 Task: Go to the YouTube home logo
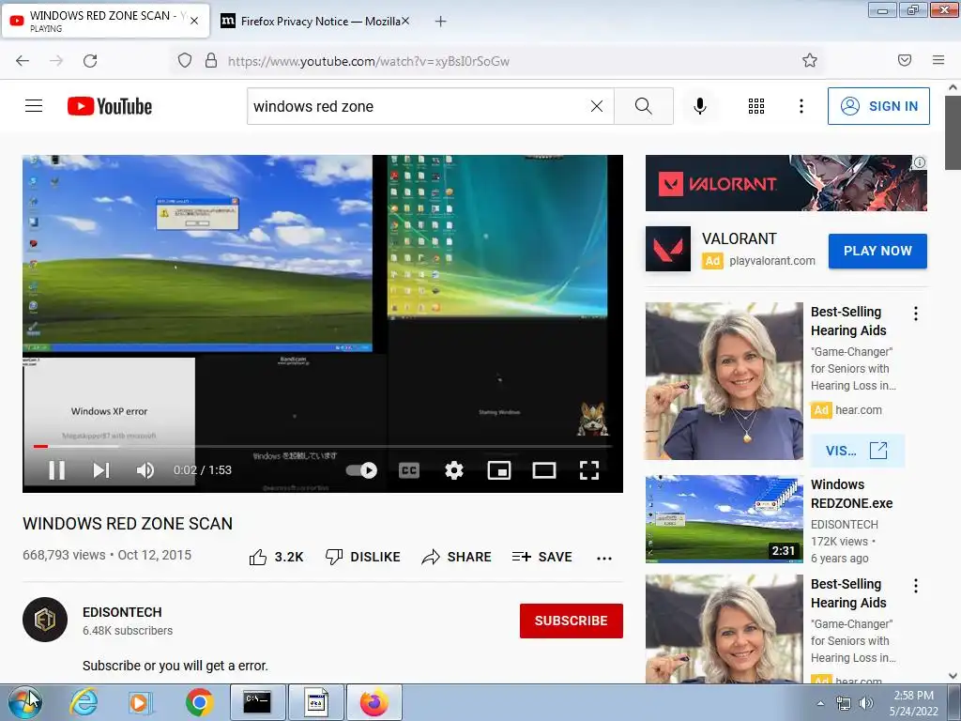pos(110,106)
